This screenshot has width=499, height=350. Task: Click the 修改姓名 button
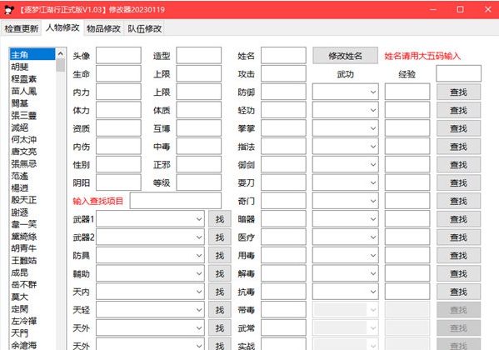click(x=345, y=56)
